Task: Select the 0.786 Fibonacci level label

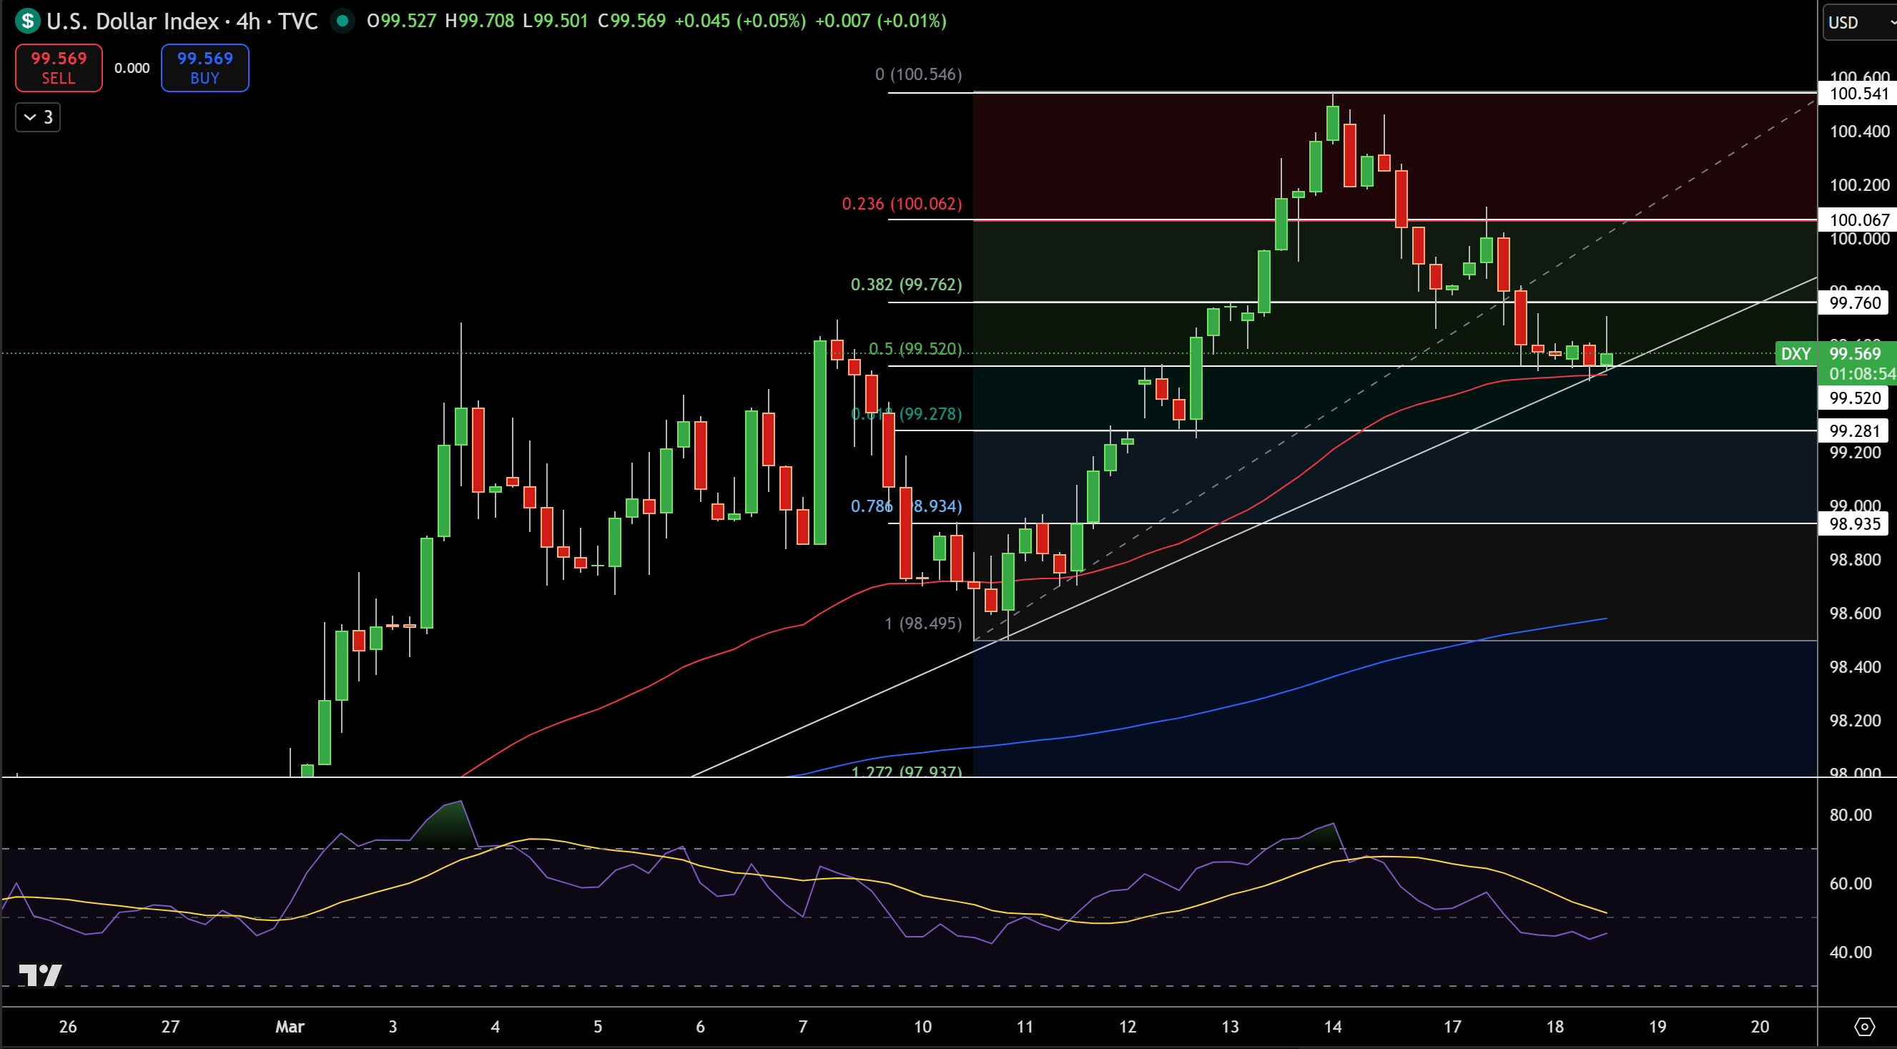Action: click(906, 506)
